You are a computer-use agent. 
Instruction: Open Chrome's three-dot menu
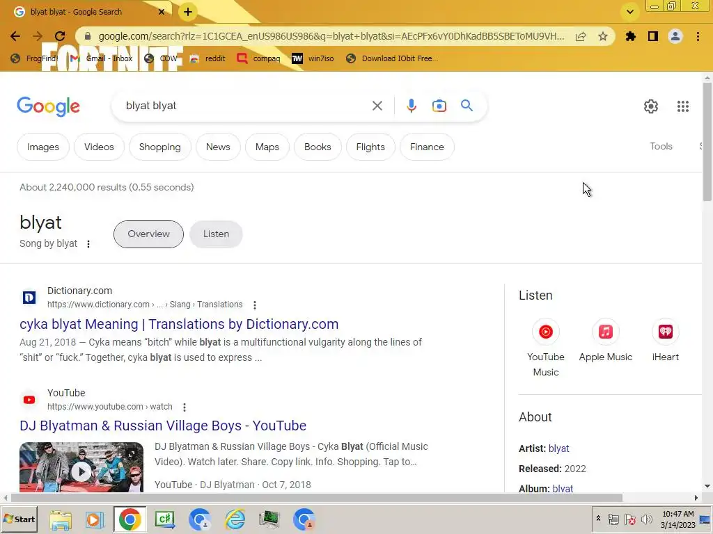[698, 36]
